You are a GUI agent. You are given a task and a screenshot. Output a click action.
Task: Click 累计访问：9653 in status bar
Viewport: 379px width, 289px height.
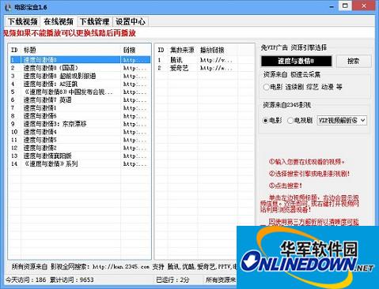[x=71, y=280]
